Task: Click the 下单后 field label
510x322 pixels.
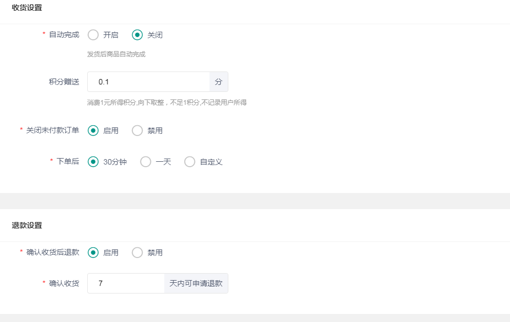Action: click(x=68, y=162)
